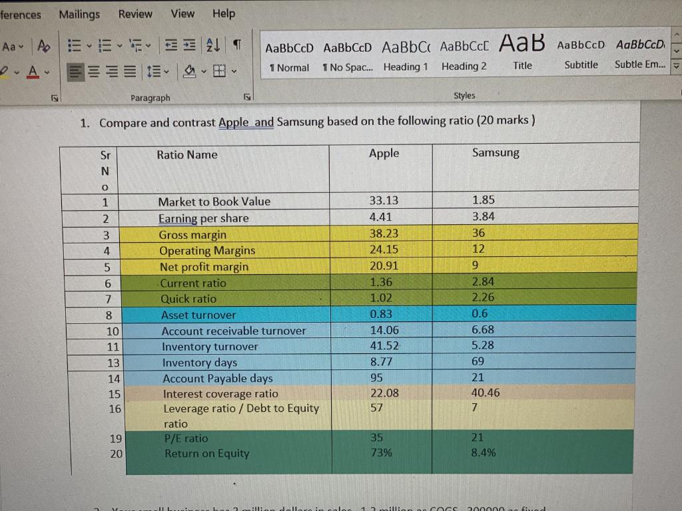Apply multilevel list formatting
The width and height of the screenshot is (682, 511).
(136, 45)
